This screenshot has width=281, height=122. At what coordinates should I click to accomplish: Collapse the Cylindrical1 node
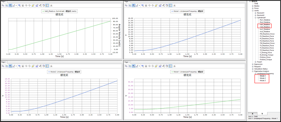255,18
